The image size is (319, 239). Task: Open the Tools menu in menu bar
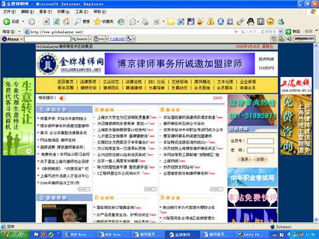click(82, 11)
